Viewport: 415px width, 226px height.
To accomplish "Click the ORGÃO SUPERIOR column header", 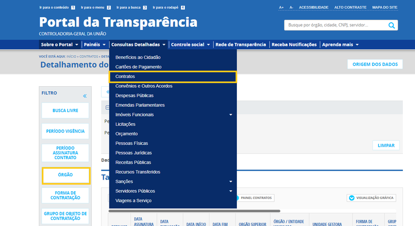I will pyautogui.click(x=252, y=224).
